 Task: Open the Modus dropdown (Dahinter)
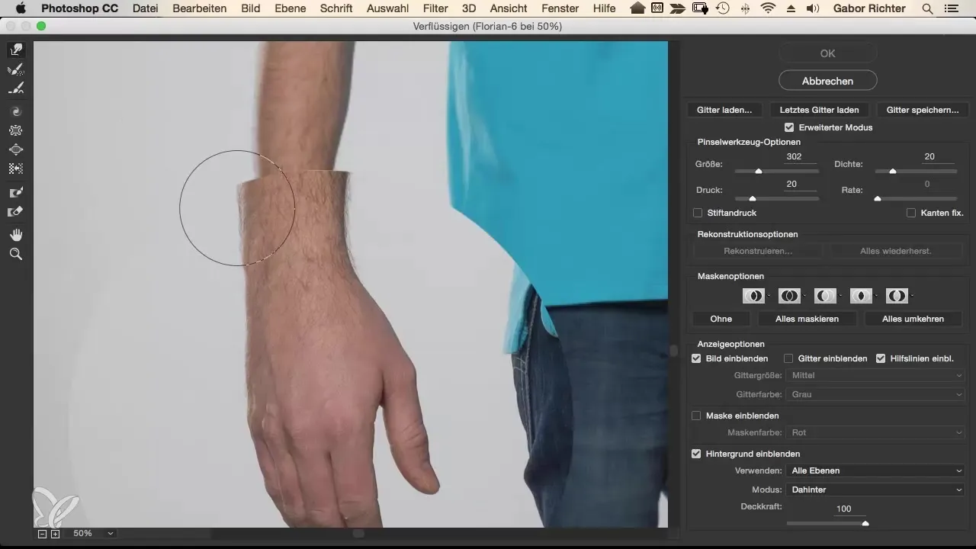tap(876, 490)
